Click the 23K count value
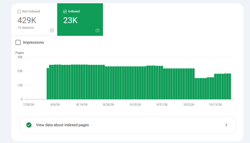250x143 pixels. (70, 20)
